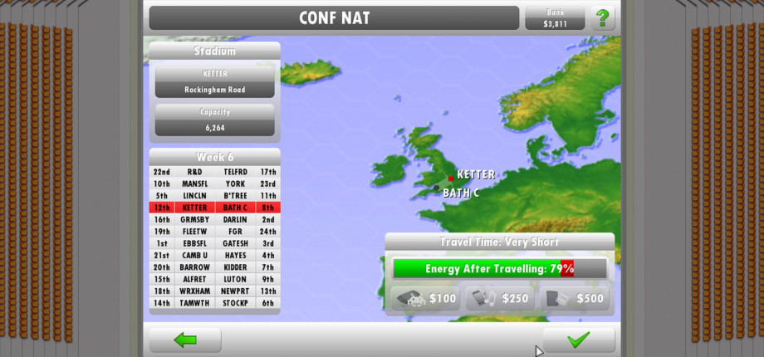Open help with the green question mark

pyautogui.click(x=603, y=18)
